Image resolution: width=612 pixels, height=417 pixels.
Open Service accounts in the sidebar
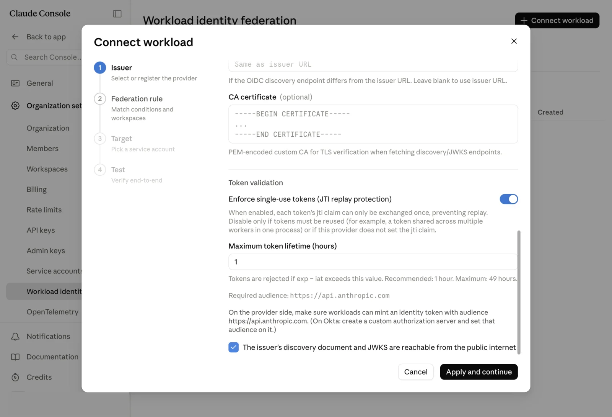tap(54, 271)
